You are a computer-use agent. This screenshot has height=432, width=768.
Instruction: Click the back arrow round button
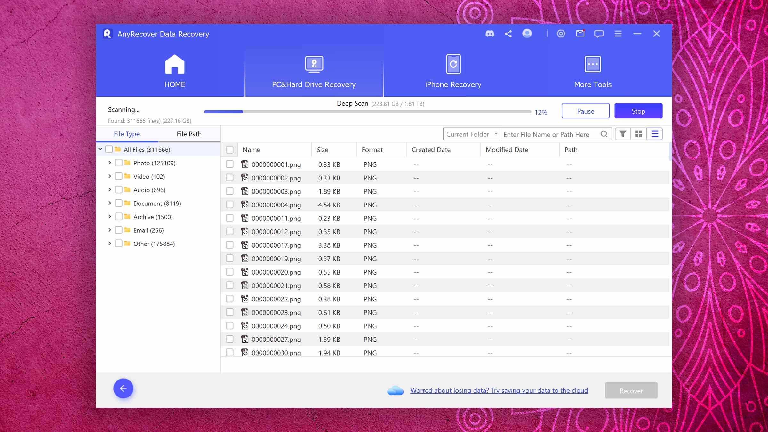[123, 388]
